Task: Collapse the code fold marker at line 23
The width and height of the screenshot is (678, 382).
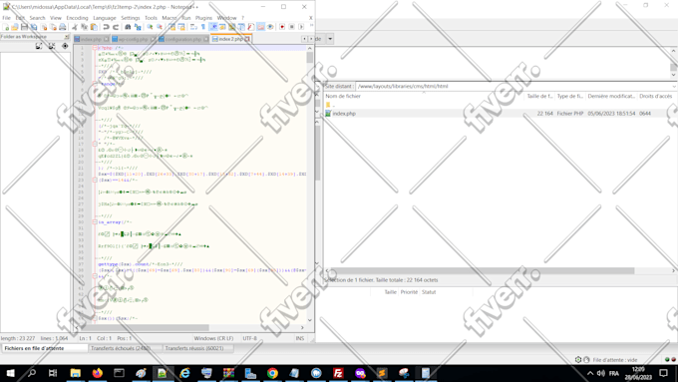Action: (x=95, y=180)
